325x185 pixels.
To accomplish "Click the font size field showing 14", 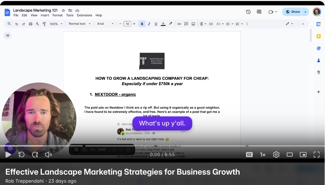I will [x=127, y=24].
